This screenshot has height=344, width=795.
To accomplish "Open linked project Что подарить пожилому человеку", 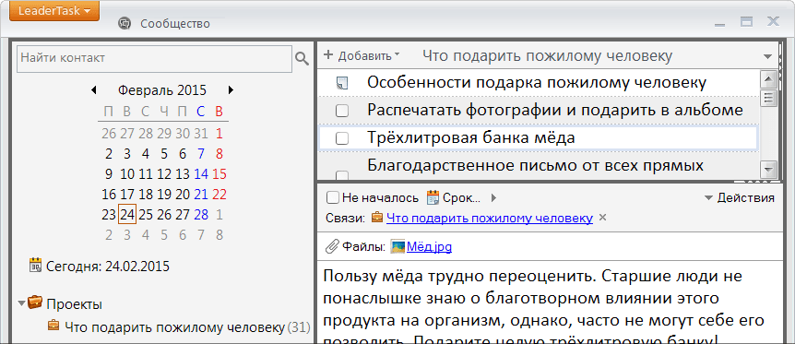I will pos(490,219).
